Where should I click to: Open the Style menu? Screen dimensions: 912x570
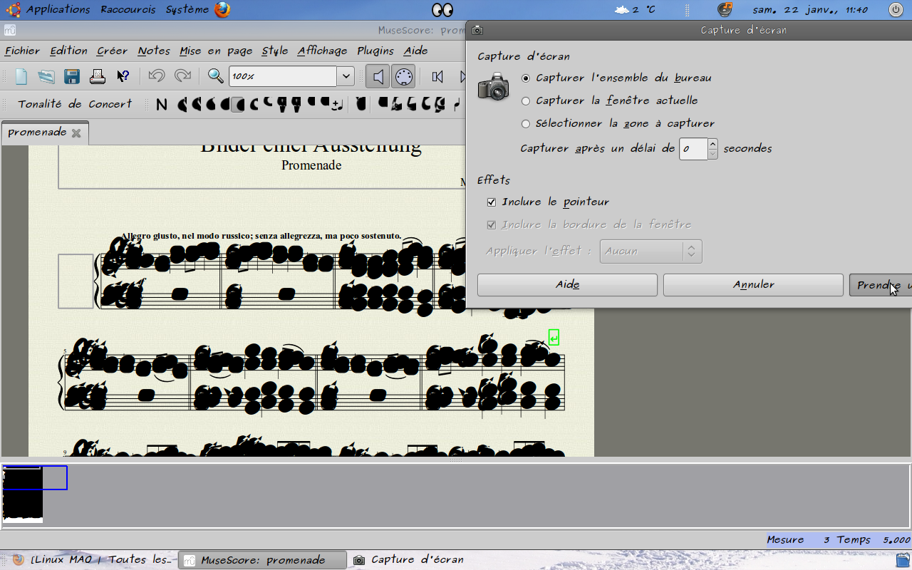pyautogui.click(x=275, y=51)
